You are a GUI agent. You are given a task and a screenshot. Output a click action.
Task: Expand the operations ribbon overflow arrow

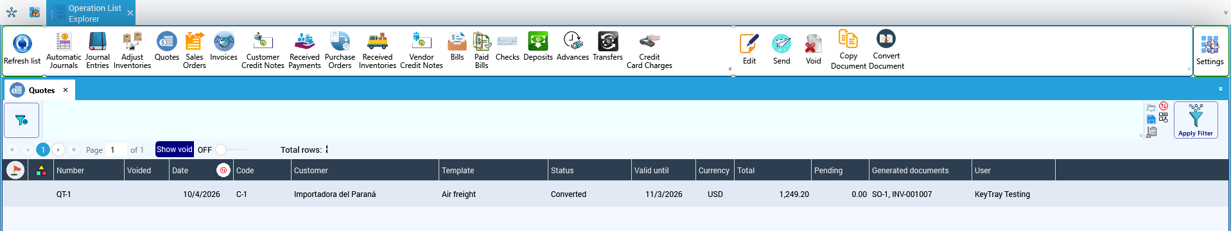[x=730, y=69]
